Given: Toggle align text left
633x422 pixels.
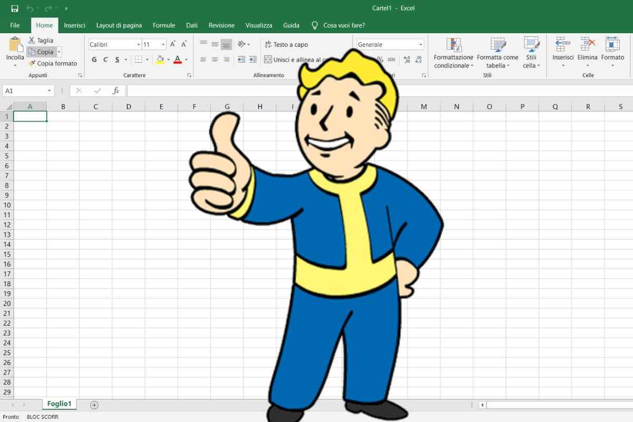Looking at the screenshot, I should point(204,60).
